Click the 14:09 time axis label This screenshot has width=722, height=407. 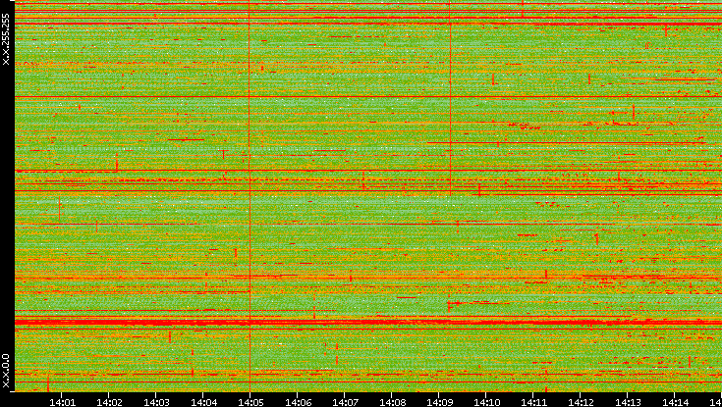(x=439, y=402)
